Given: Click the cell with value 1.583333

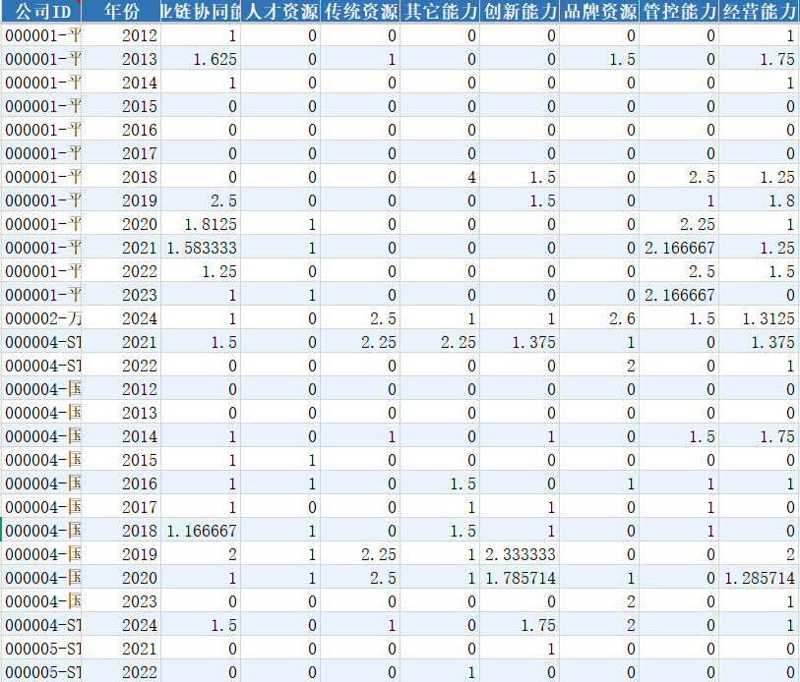Looking at the screenshot, I should pyautogui.click(x=201, y=248).
